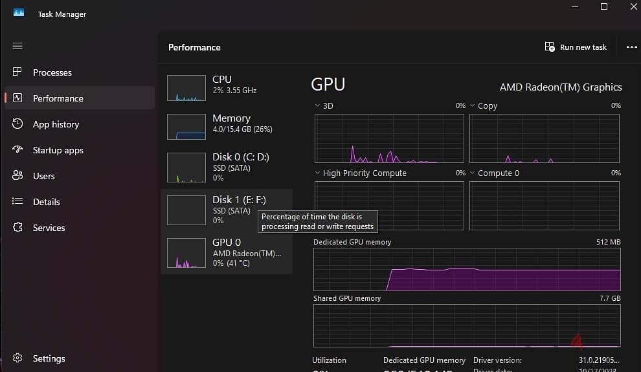Click the Details list icon
The height and width of the screenshot is (372, 641).
tap(17, 201)
